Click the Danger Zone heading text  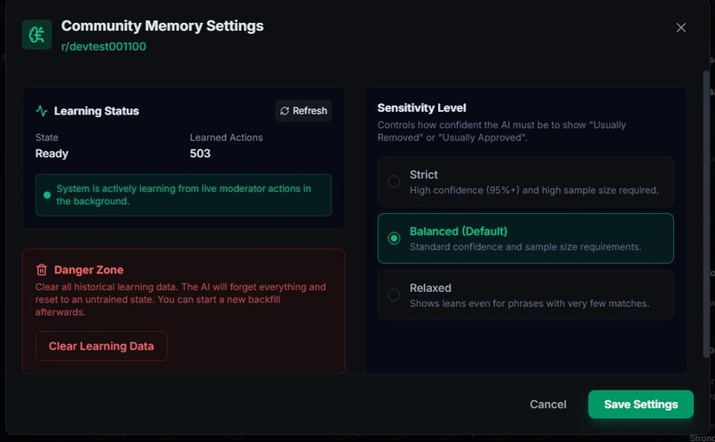click(89, 270)
